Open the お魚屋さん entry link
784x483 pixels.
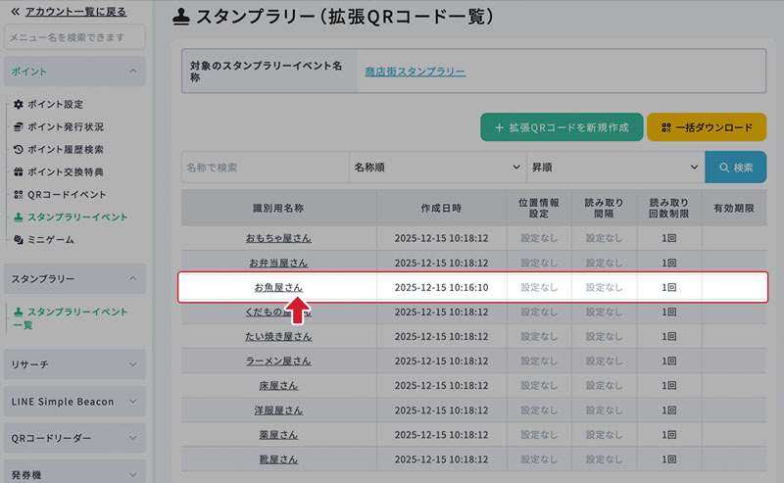click(x=278, y=287)
